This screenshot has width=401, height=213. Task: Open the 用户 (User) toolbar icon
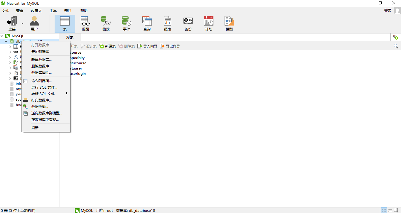coord(34,24)
